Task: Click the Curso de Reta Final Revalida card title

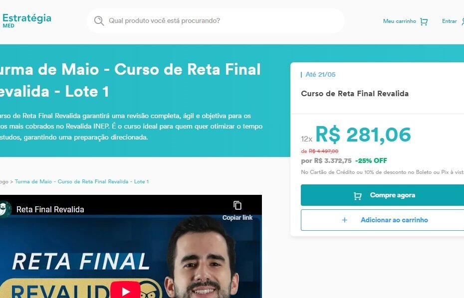Action: click(x=355, y=94)
